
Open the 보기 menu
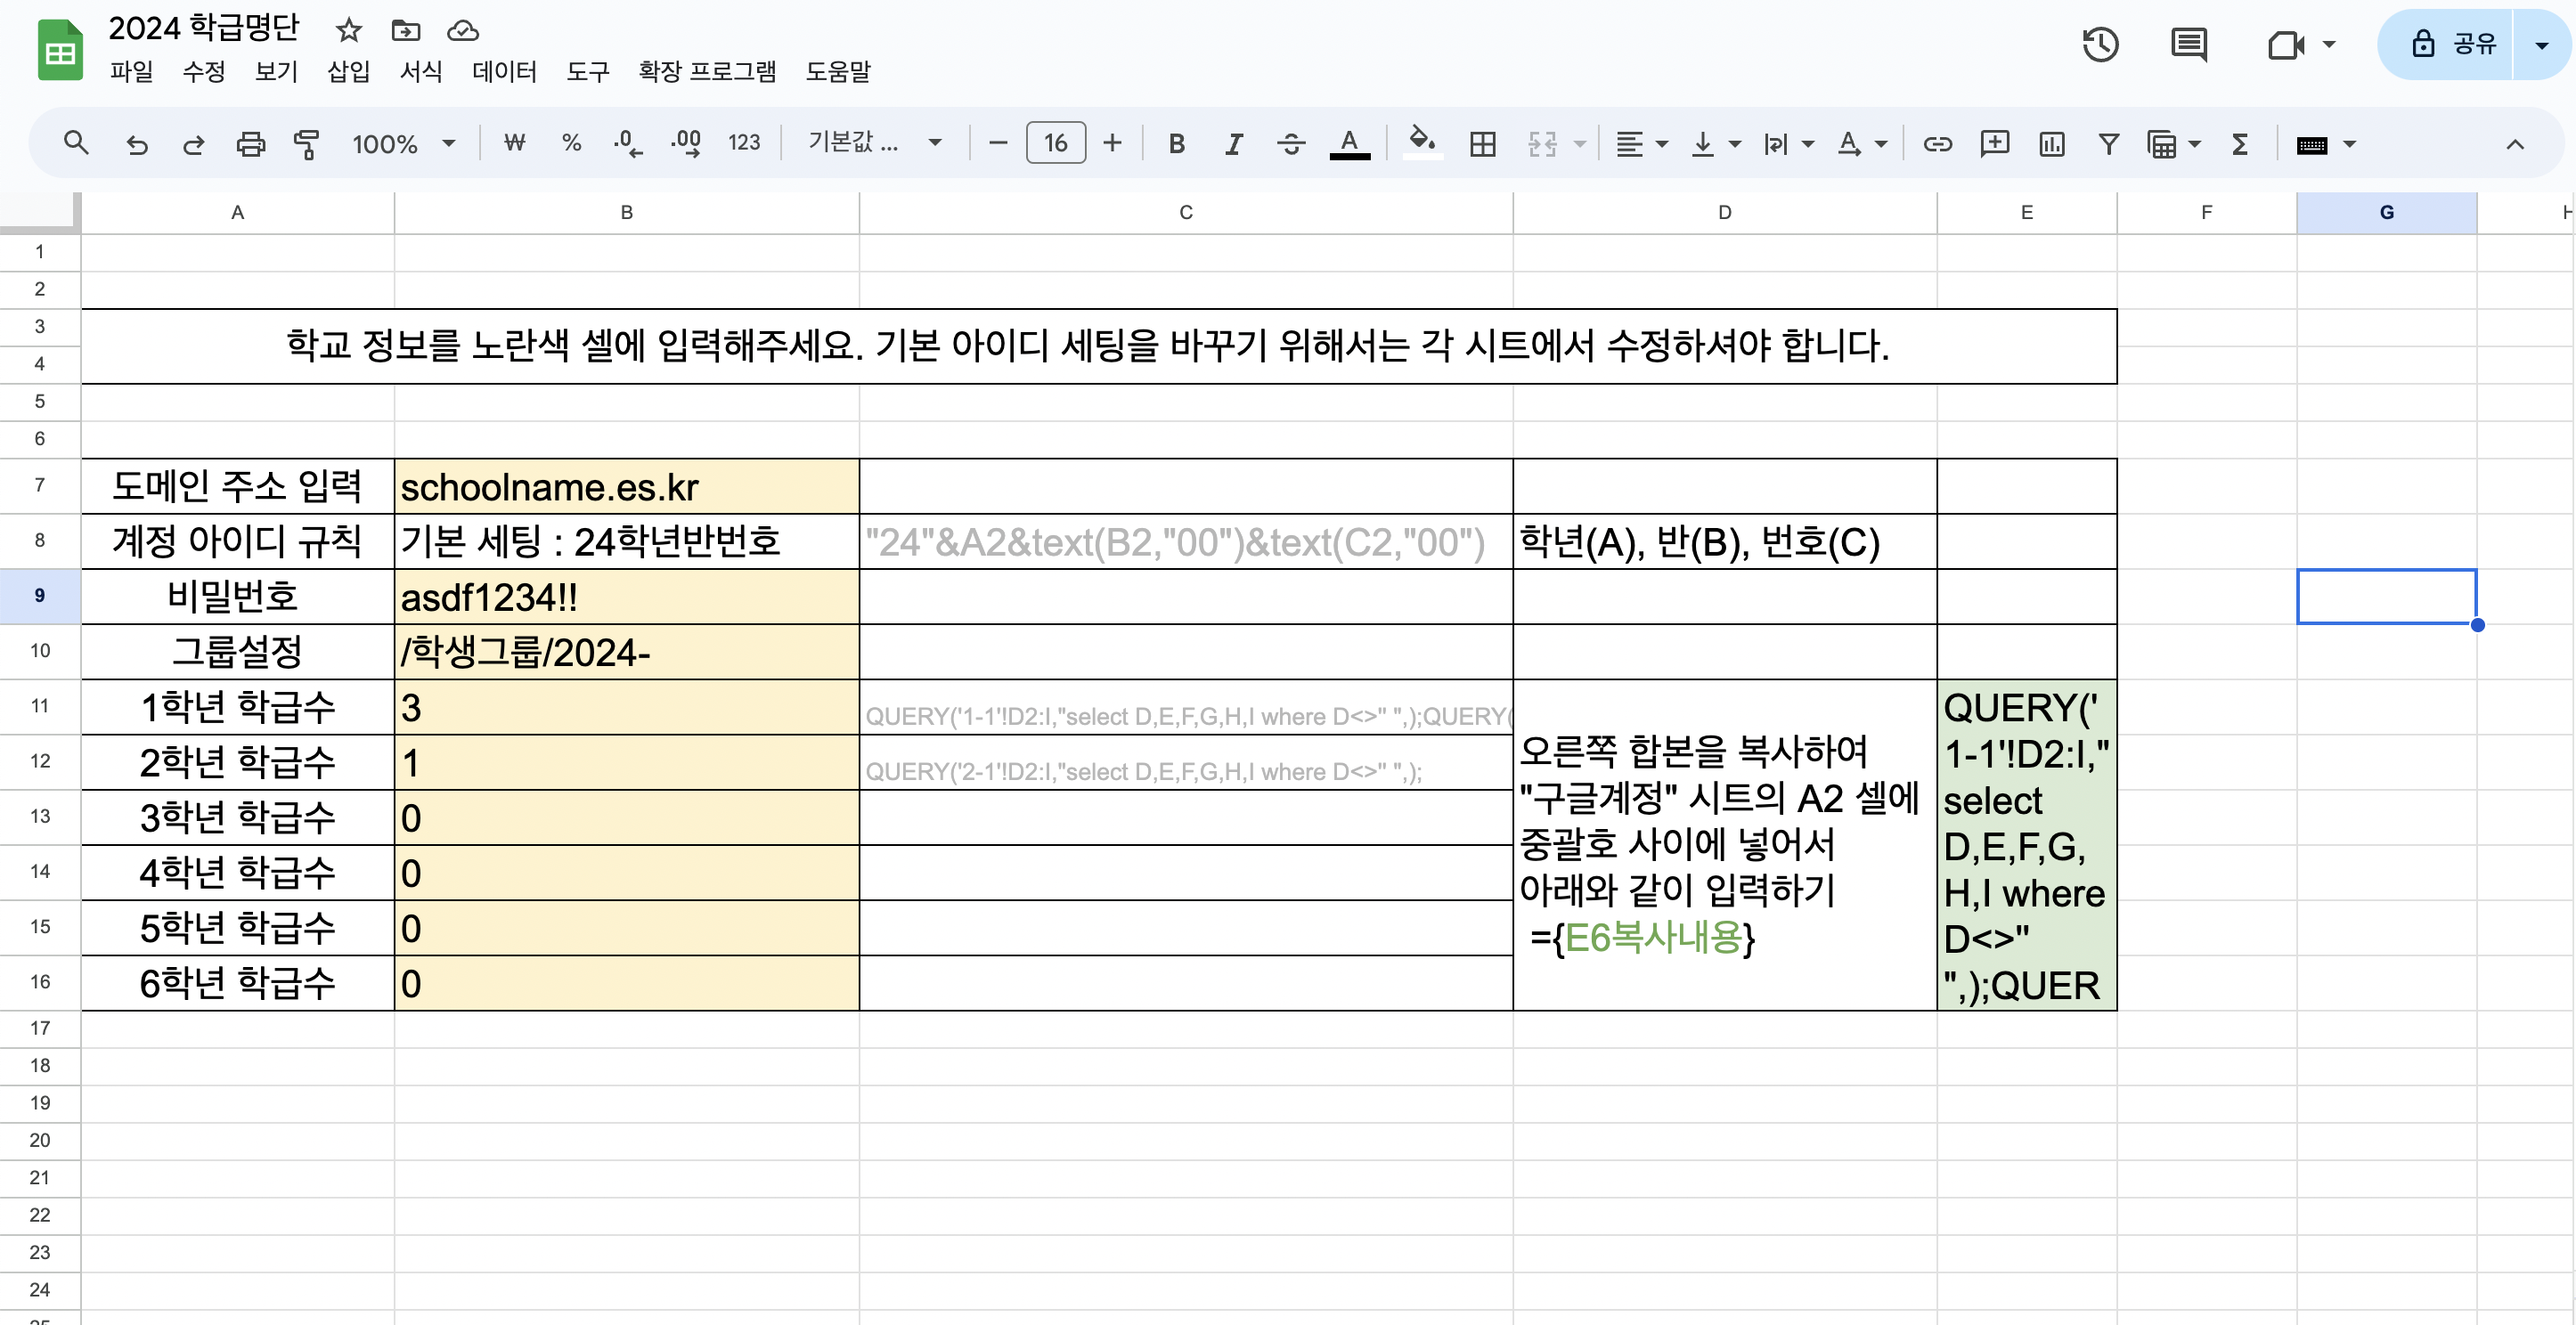(x=276, y=71)
